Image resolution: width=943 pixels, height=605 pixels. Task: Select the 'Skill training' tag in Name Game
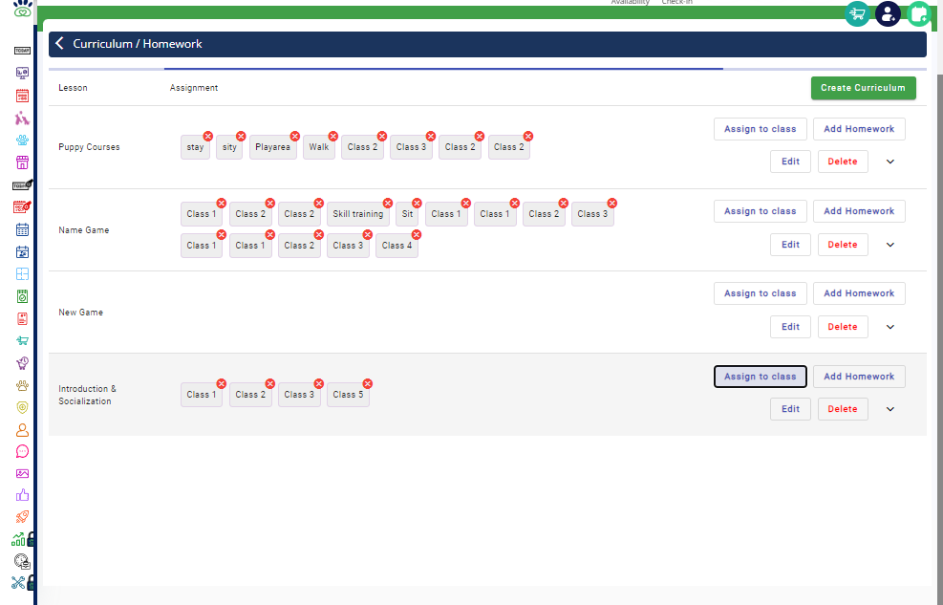click(x=358, y=213)
